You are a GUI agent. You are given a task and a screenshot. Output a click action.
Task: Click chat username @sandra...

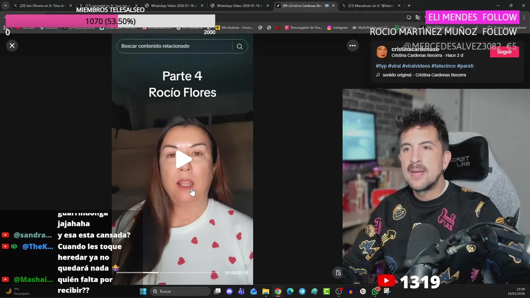coord(33,235)
